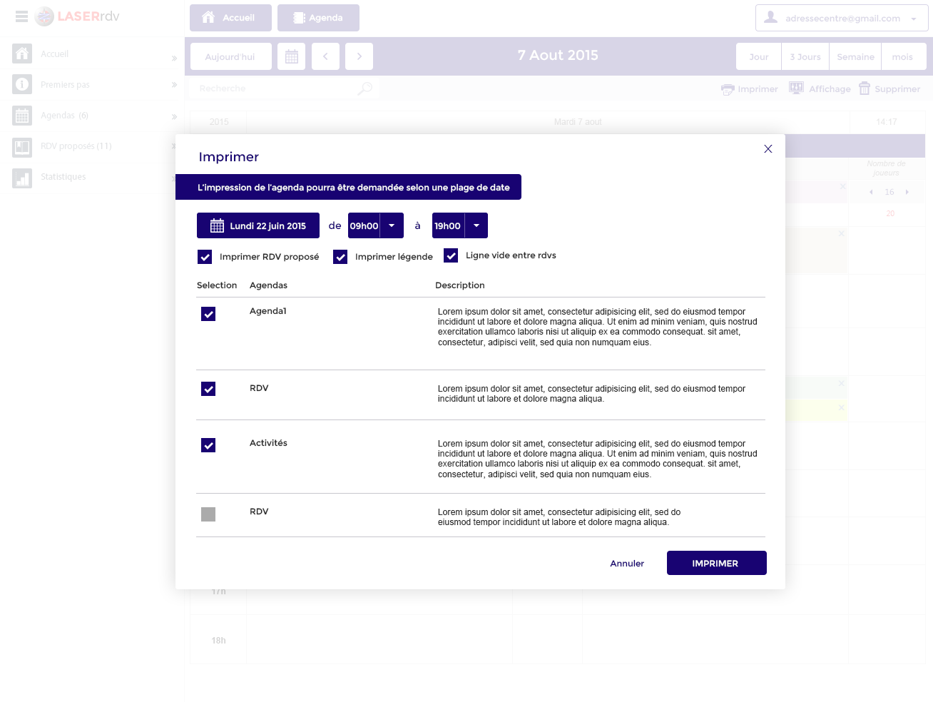933x702 pixels.
Task: Click the Agendas column header
Action: (269, 285)
